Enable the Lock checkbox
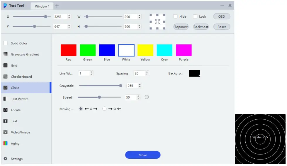This screenshot has height=166, width=287. click(x=195, y=16)
